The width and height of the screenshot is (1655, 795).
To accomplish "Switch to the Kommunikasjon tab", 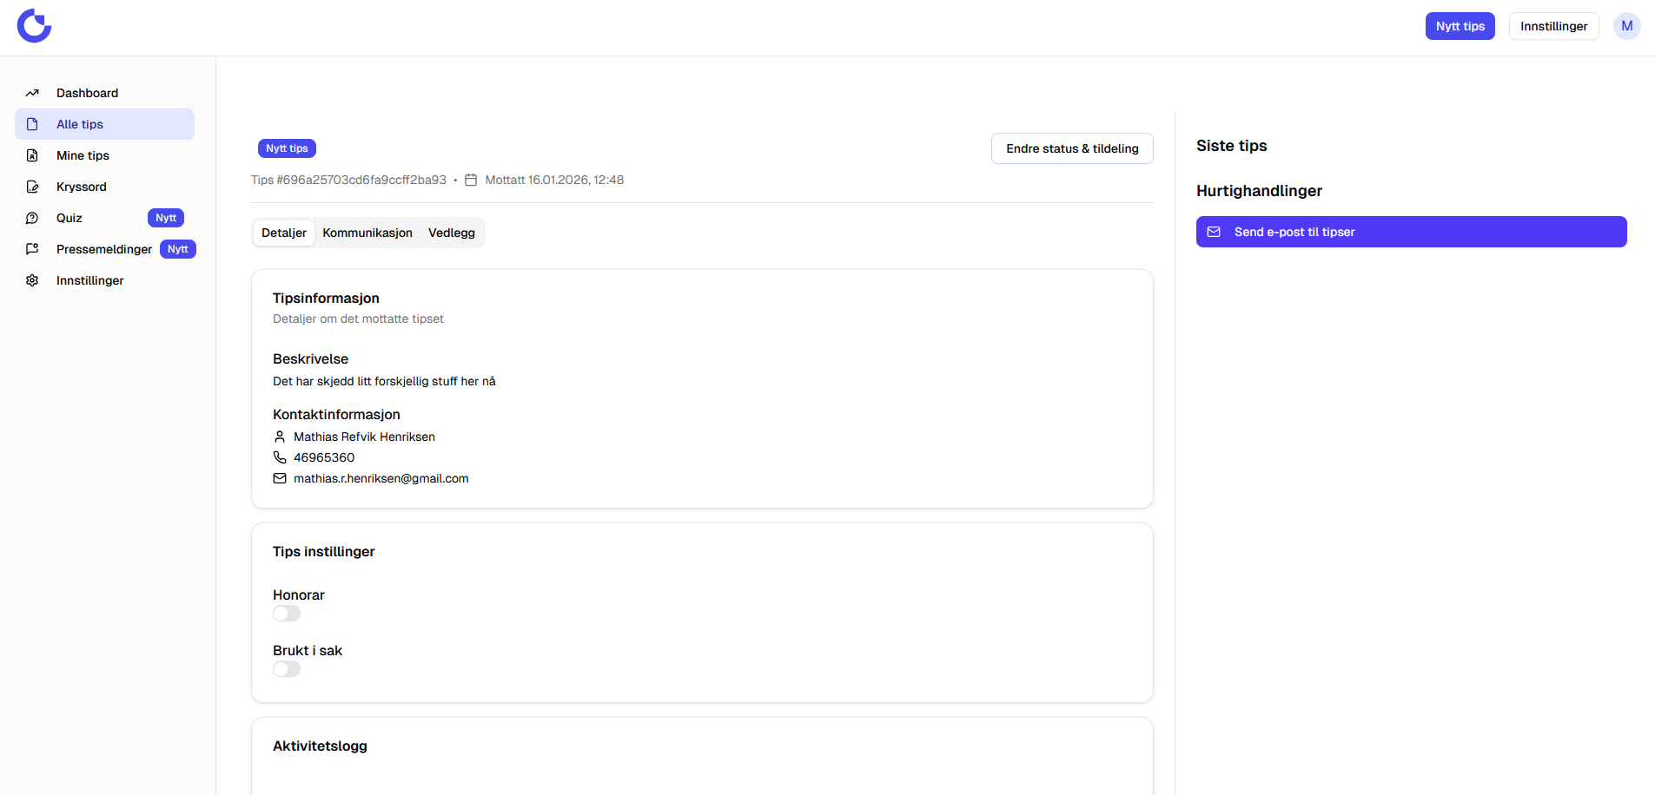I will (x=367, y=233).
